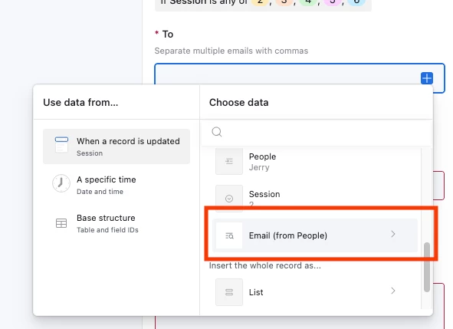Click the Choose data scrollbar thumb
Viewport: 453px width, 329px height.
pos(427,267)
